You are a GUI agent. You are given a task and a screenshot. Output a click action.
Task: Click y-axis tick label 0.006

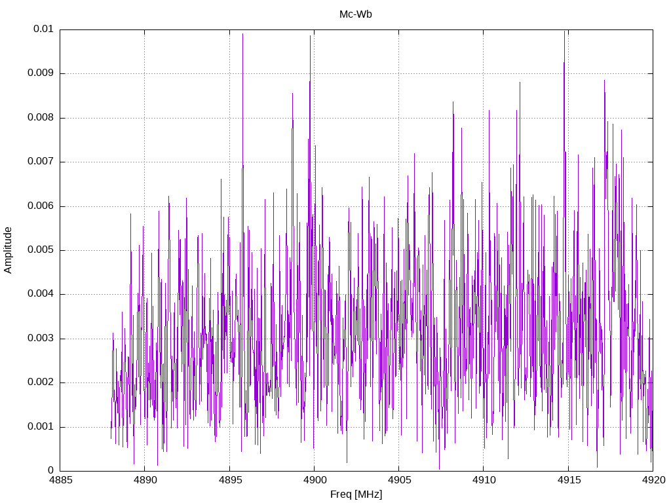coord(41,206)
